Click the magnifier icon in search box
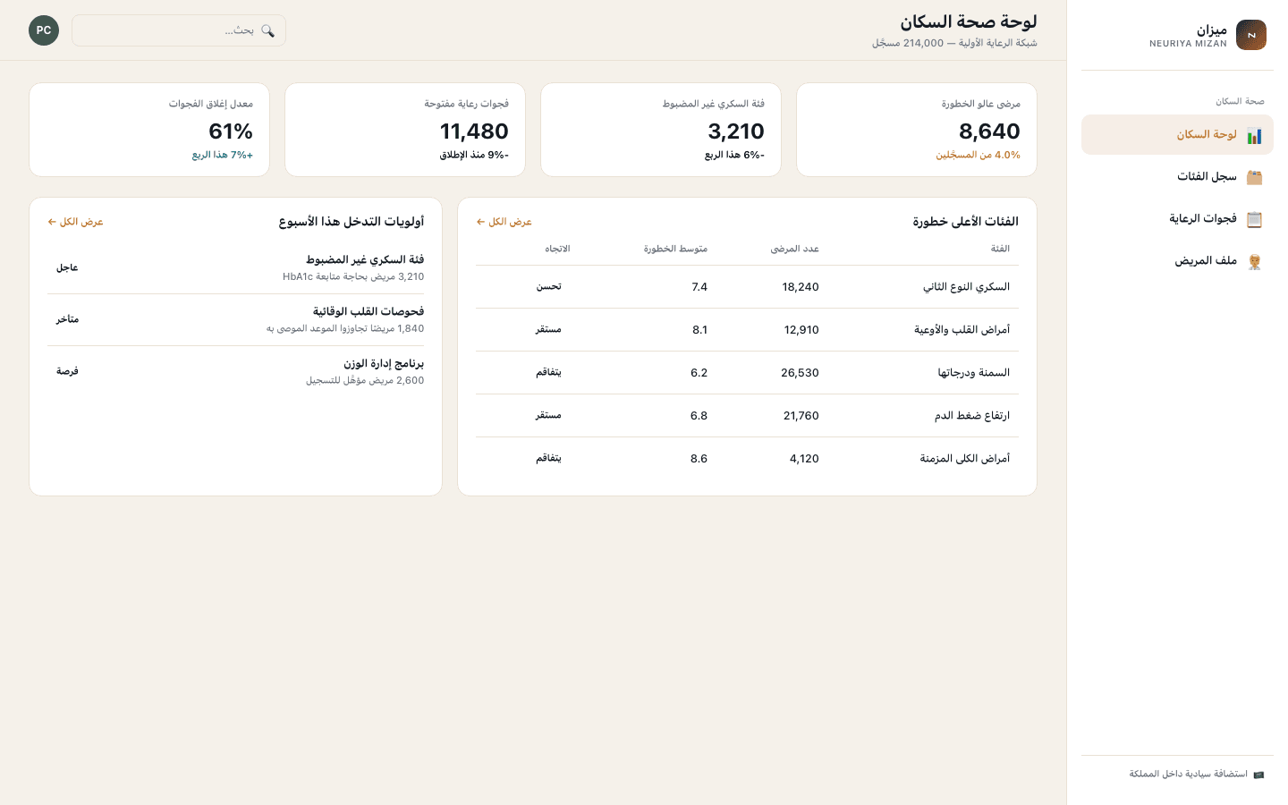 [267, 30]
